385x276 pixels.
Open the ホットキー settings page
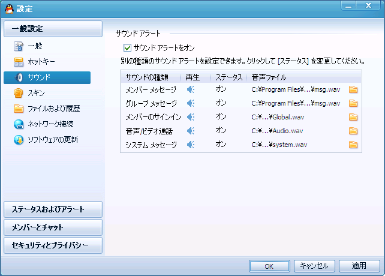point(41,62)
